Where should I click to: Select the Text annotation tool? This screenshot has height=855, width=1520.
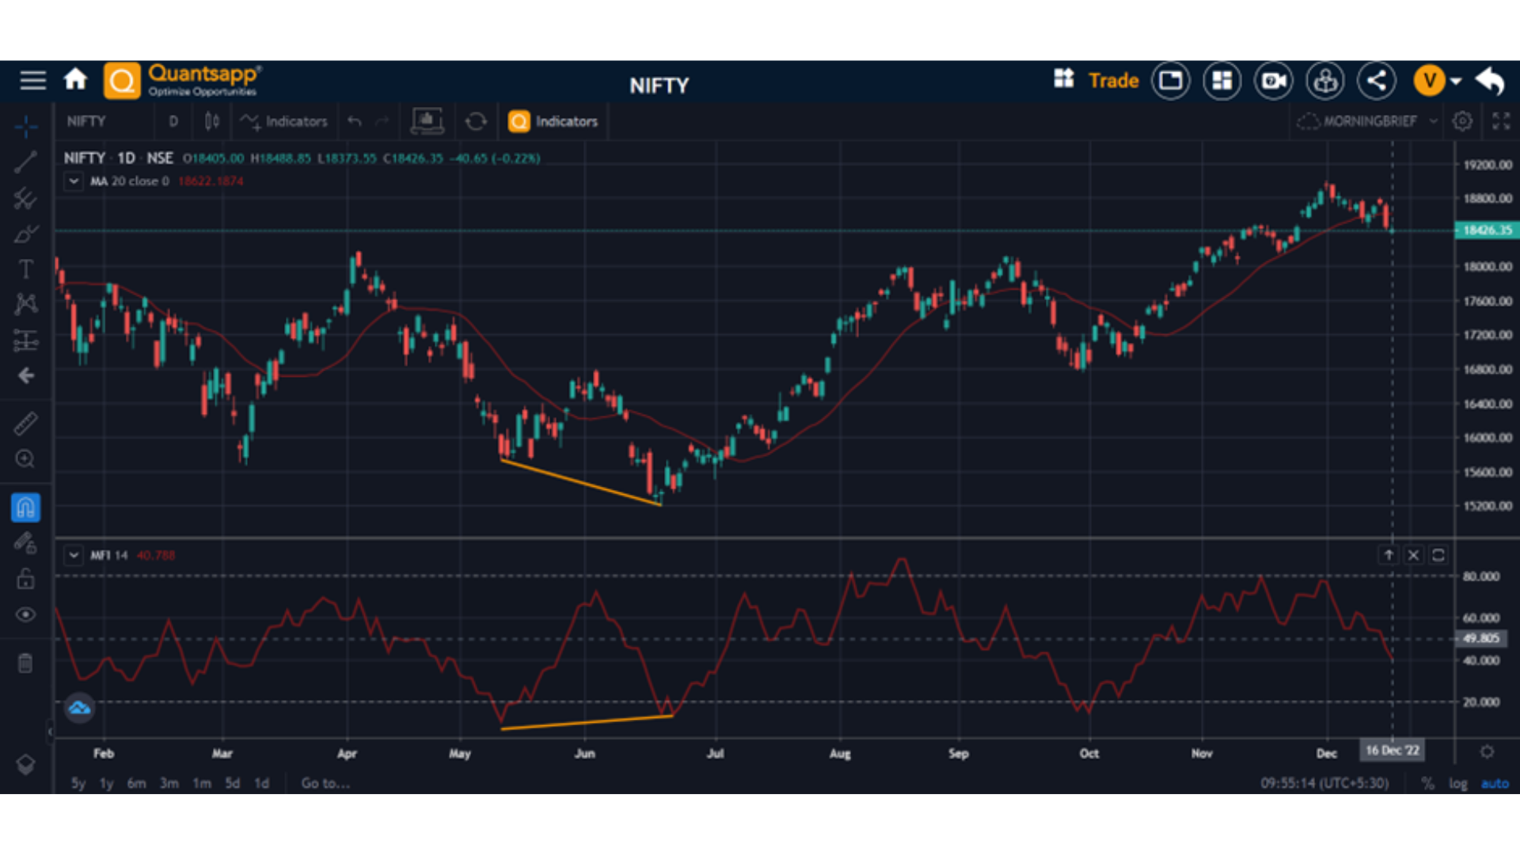tap(25, 269)
